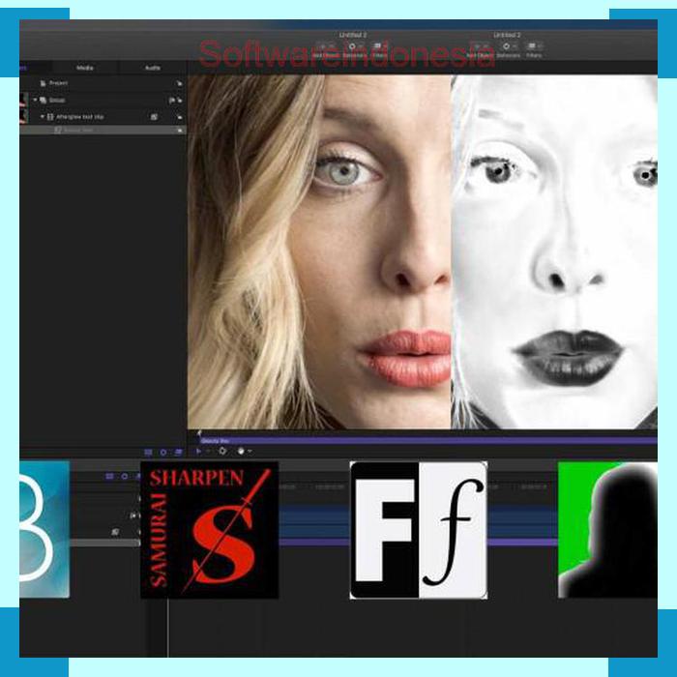Click the stacked-layers icon below layers list
The width and height of the screenshot is (677, 677).
point(178,452)
